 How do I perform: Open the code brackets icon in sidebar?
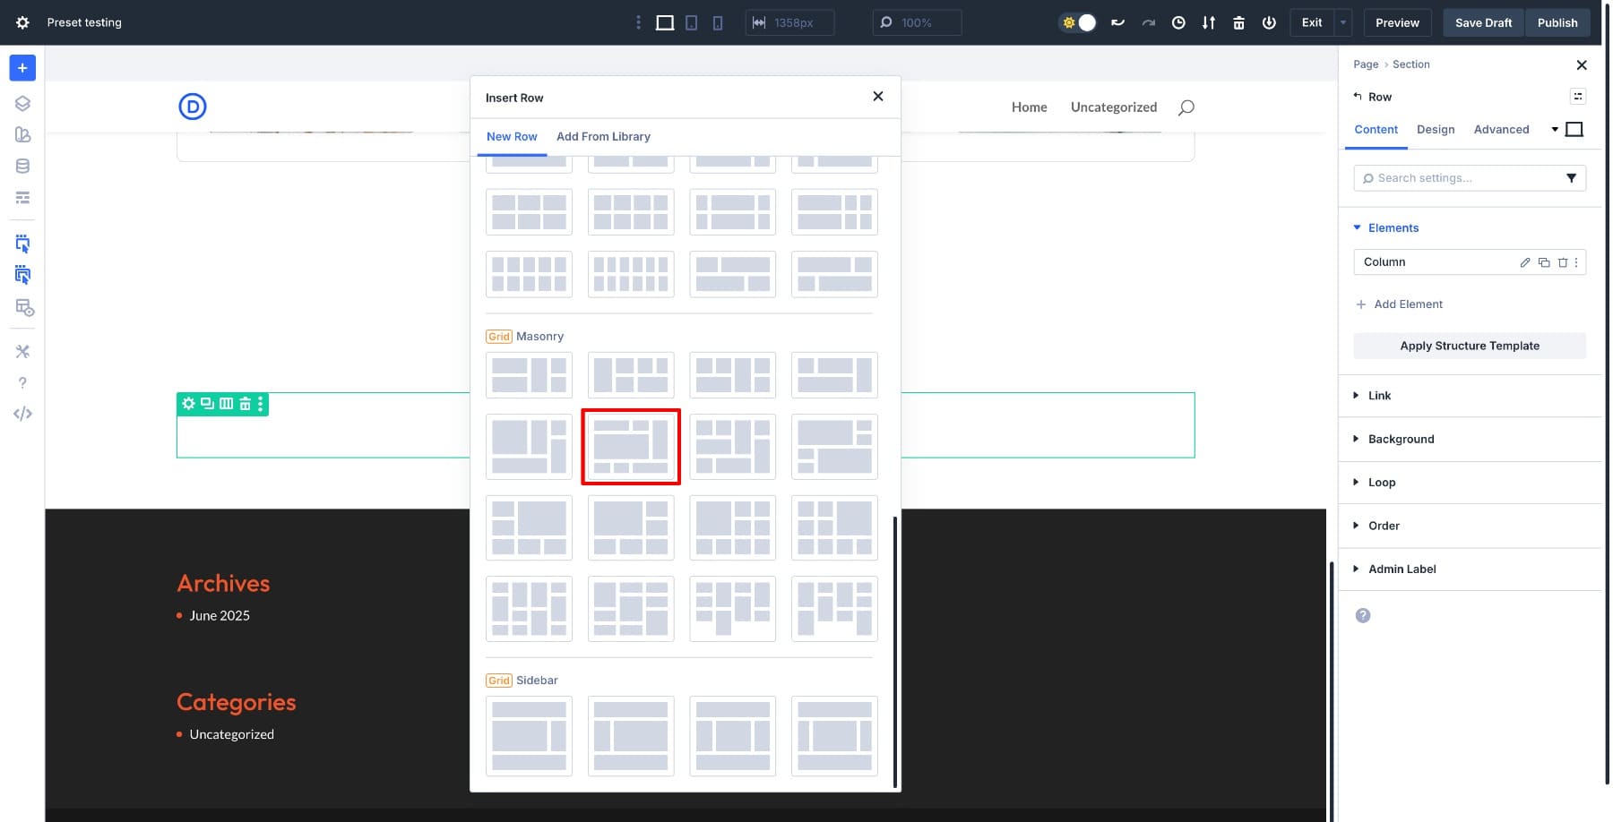[22, 414]
